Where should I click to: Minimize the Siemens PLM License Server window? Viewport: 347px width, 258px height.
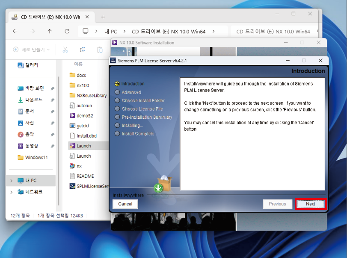pos(288,60)
